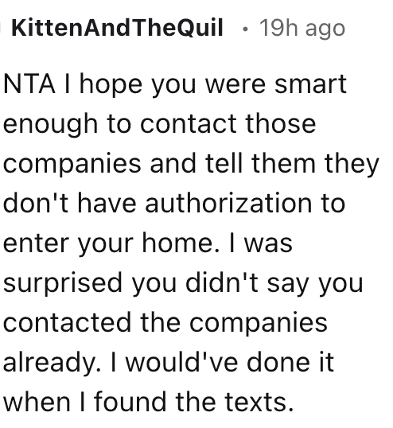393x428 pixels.
Task: Click the word "hope" in the first line
Action: pos(111,86)
